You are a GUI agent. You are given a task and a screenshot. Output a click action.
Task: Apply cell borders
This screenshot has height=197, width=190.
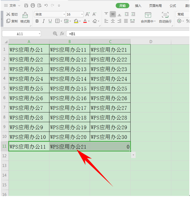57,21
